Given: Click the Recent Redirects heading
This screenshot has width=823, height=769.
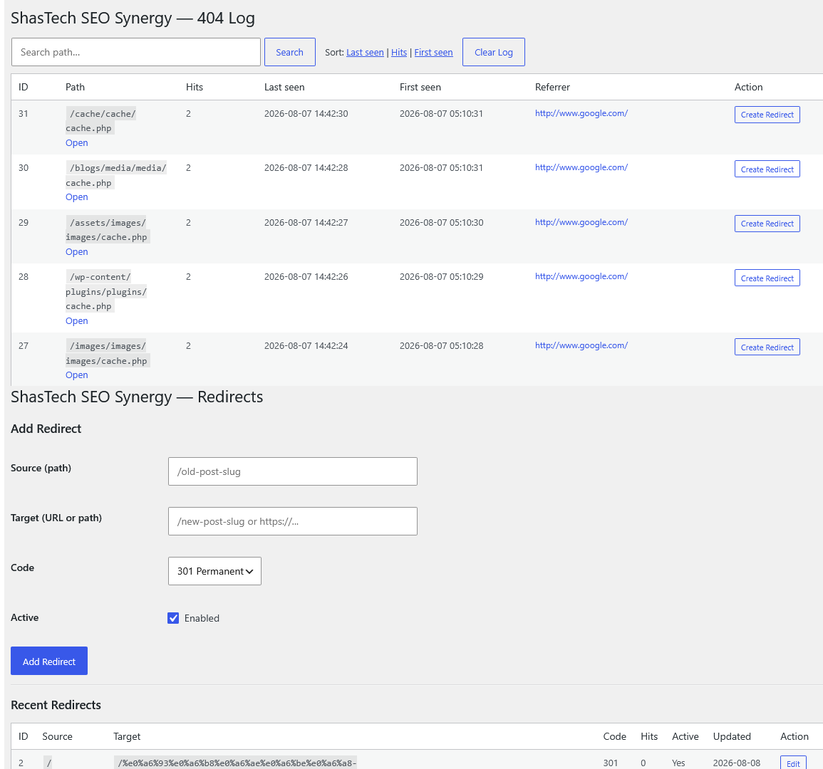Looking at the screenshot, I should coord(56,705).
